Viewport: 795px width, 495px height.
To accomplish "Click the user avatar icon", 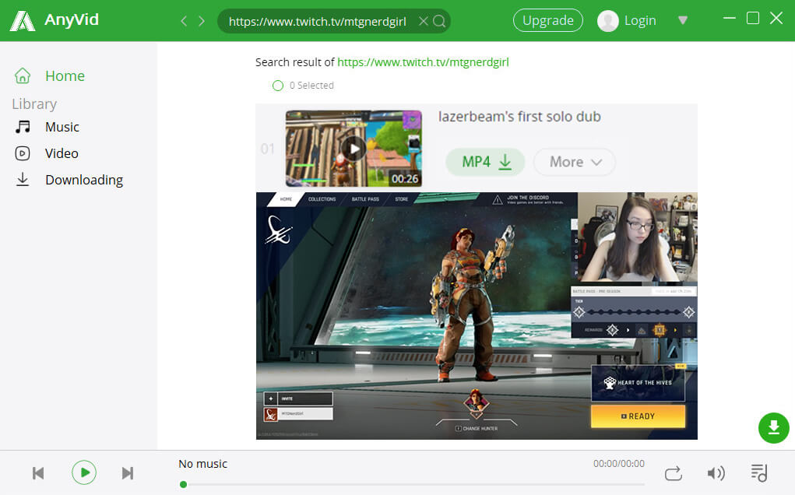I will [608, 21].
